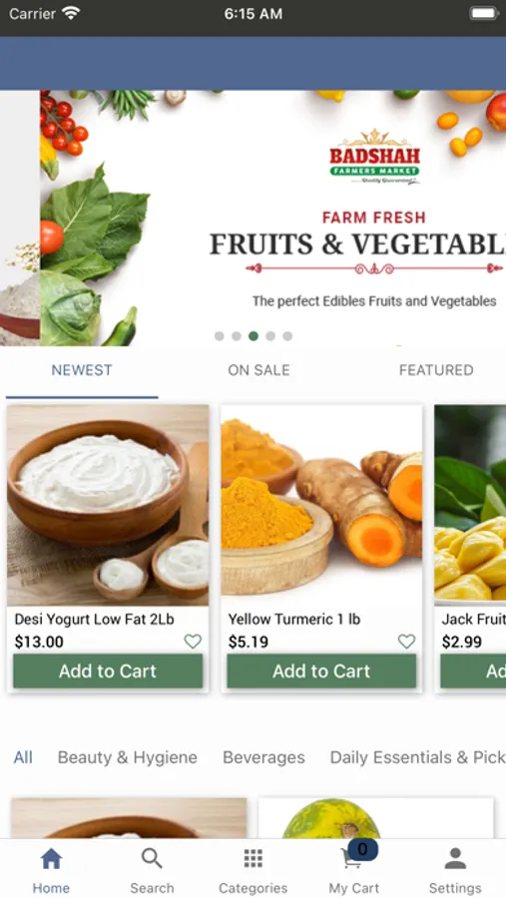Open the Search magnifier icon
This screenshot has height=898, width=506.
152,858
